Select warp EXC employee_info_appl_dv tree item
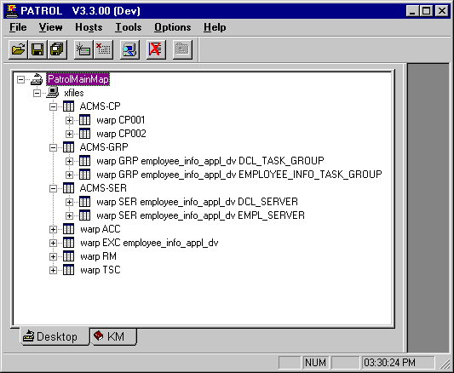 click(149, 243)
